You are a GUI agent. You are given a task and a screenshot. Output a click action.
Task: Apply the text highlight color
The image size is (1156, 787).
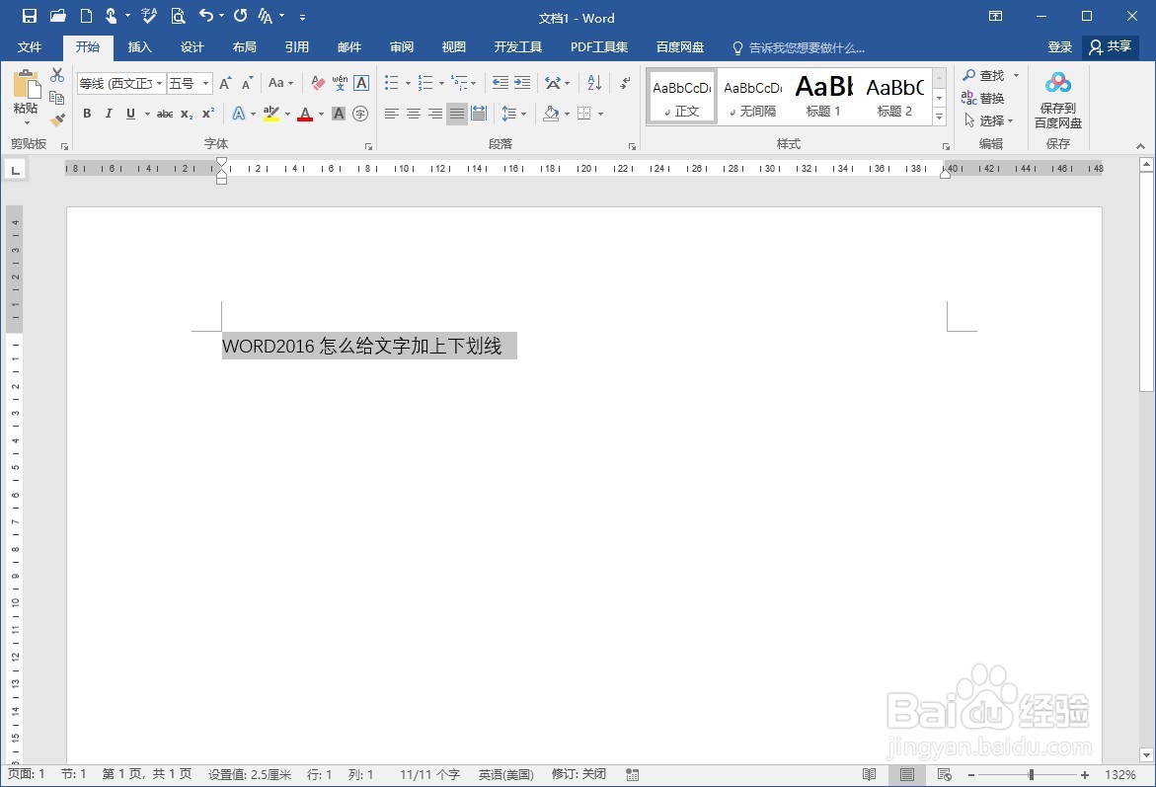point(273,114)
